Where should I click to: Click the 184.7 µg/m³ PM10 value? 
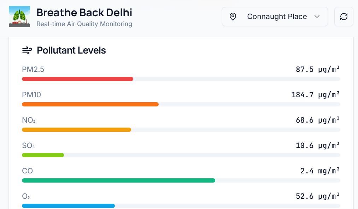(x=316, y=95)
